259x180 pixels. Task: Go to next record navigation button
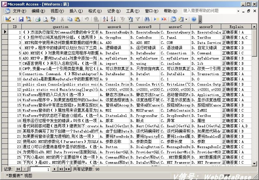tap(54, 169)
